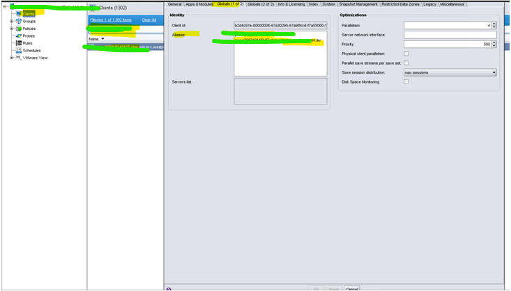Click the Name column header
Screen dimensions: 511x291
point(125,39)
